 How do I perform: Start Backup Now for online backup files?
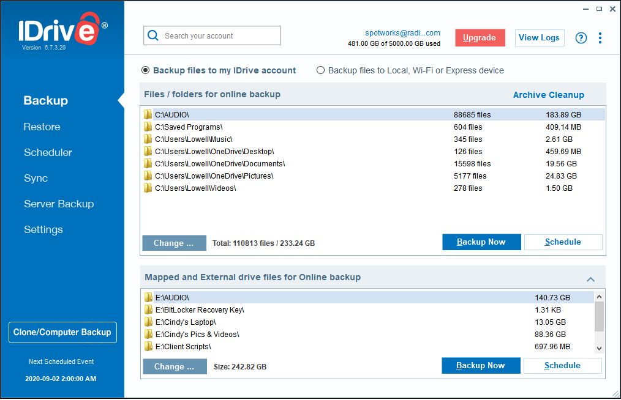pyautogui.click(x=481, y=242)
